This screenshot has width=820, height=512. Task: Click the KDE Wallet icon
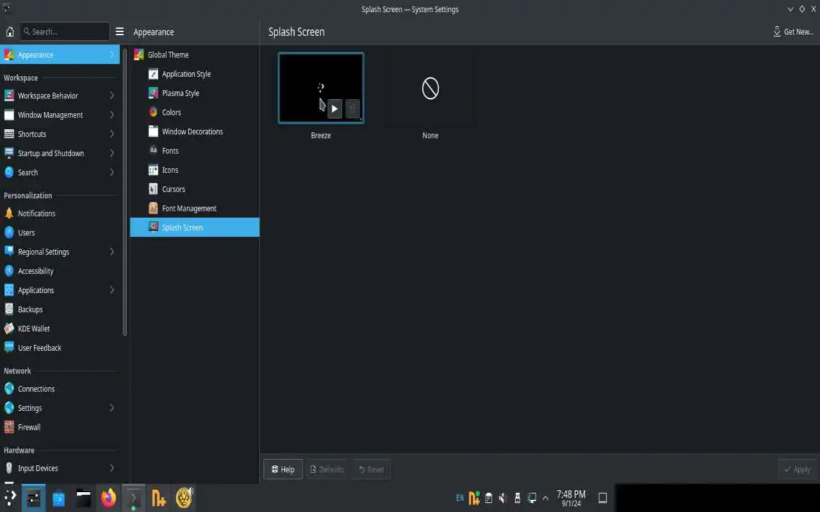tap(9, 329)
